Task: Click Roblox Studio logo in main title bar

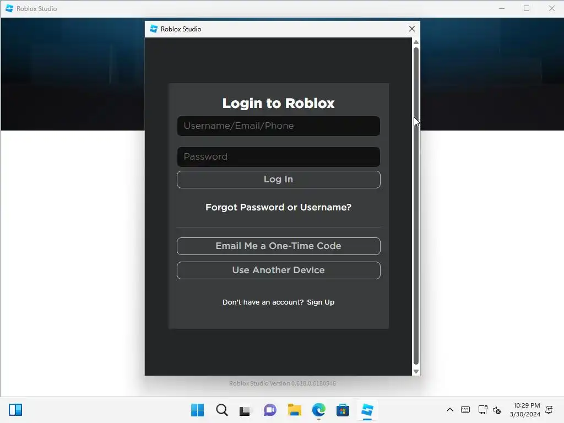Action: click(9, 8)
